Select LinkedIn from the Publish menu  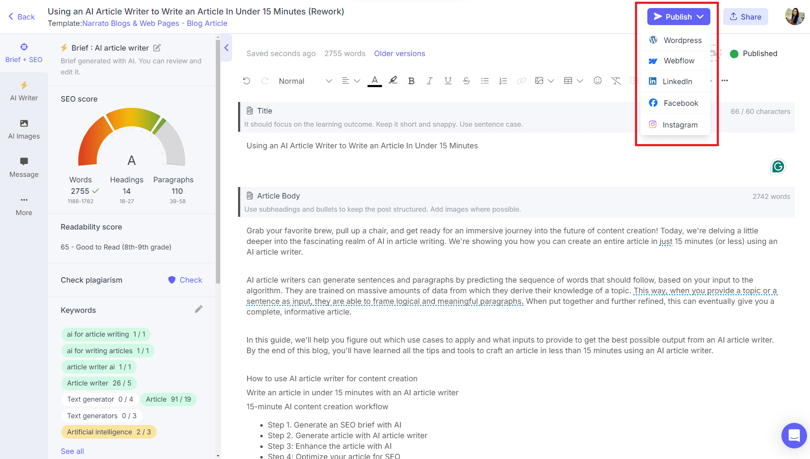click(x=675, y=81)
